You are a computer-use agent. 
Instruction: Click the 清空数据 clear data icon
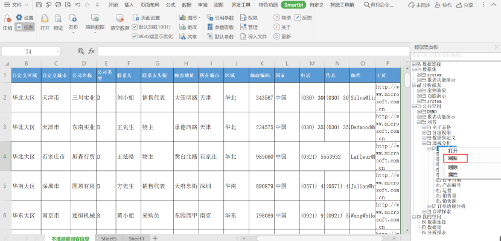pyautogui.click(x=120, y=19)
